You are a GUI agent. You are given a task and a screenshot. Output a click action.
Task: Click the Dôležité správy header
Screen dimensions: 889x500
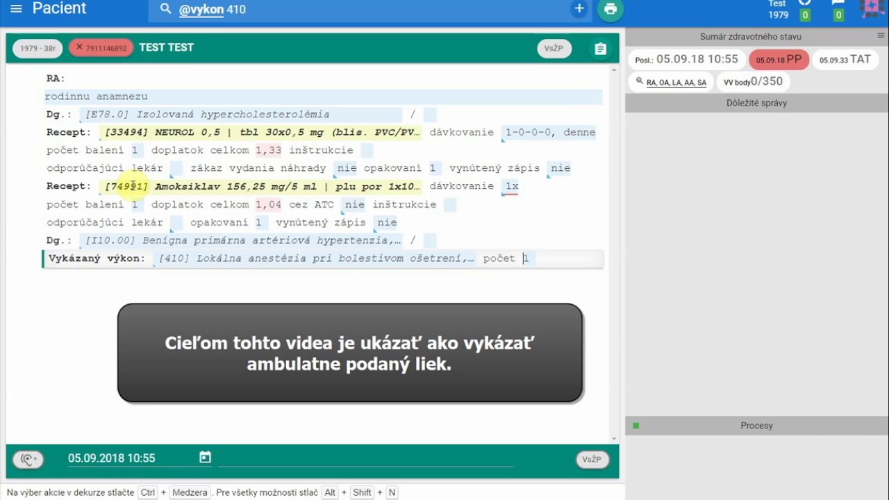click(756, 103)
